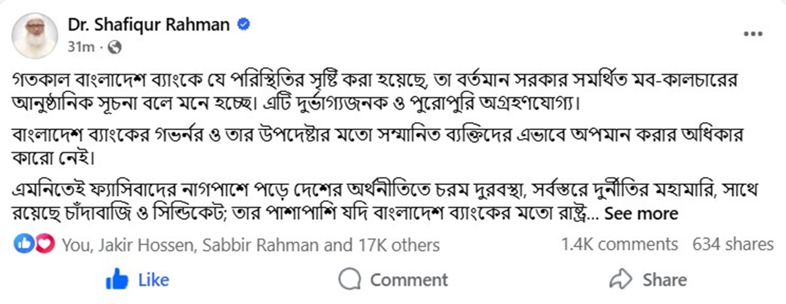Click the arrow icon beside Share
This screenshot has width=786, height=304.
tap(620, 279)
